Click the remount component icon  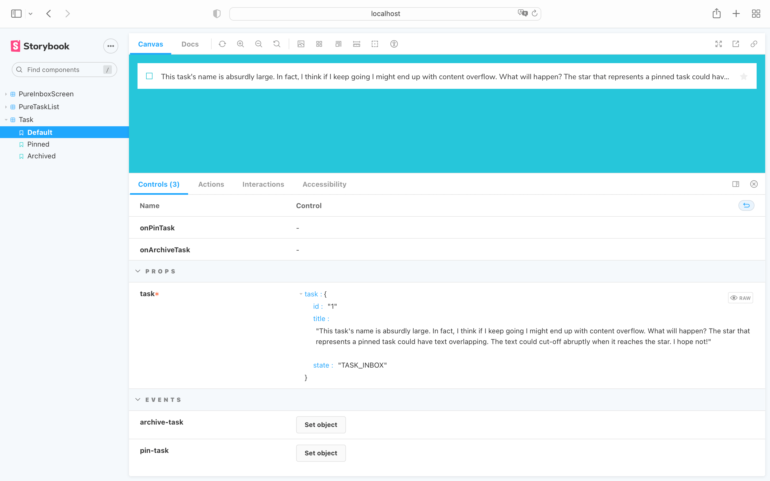click(222, 44)
